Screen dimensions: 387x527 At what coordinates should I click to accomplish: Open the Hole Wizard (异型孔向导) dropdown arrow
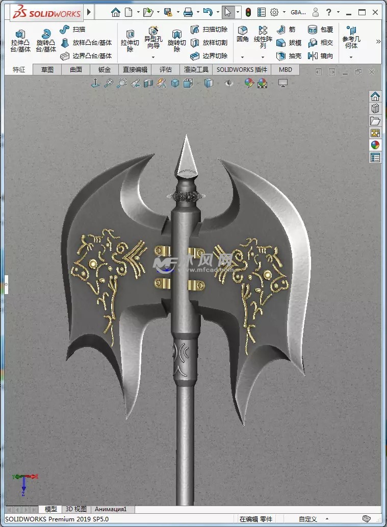click(153, 57)
